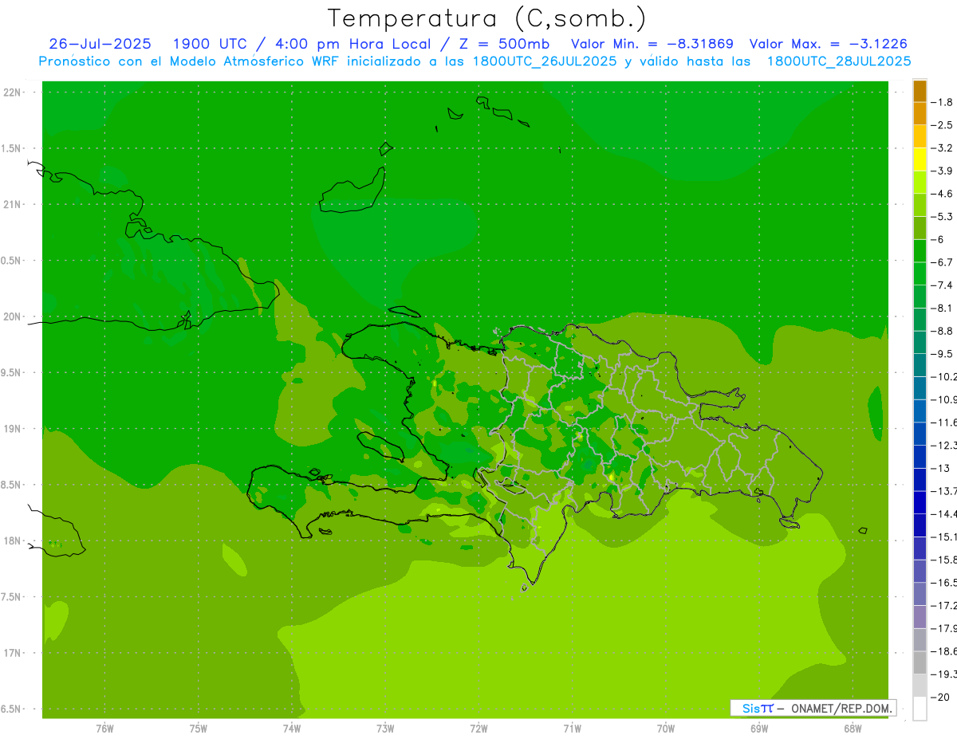The height and width of the screenshot is (739, 957).
Task: Click the '74W' longitude axis label
Action: pyautogui.click(x=292, y=728)
